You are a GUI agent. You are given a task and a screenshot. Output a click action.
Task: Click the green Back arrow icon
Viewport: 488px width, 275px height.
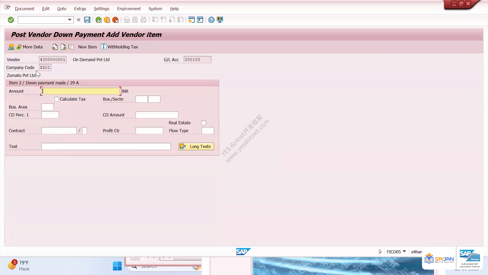point(99,20)
